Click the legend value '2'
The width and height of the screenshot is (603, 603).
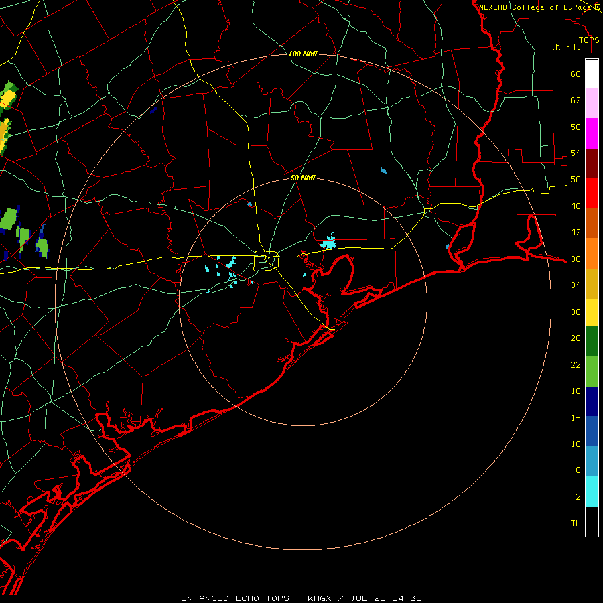tap(578, 497)
